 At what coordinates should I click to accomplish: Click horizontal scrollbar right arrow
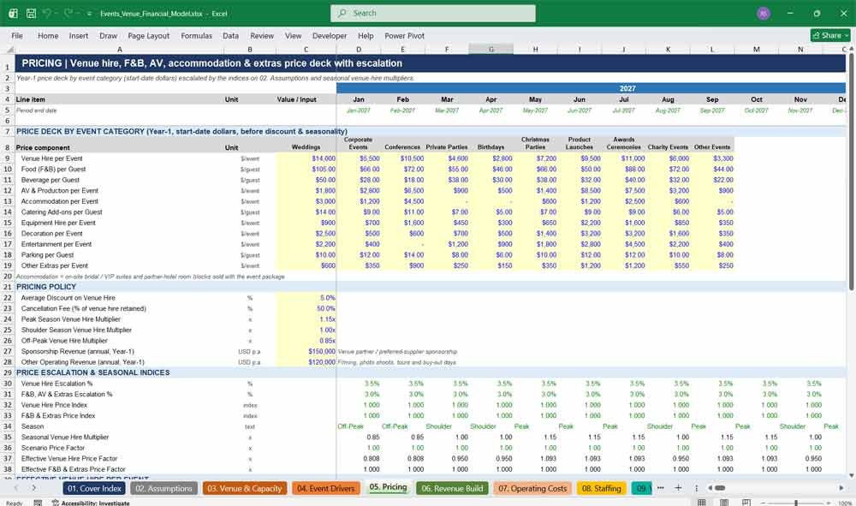point(841,488)
